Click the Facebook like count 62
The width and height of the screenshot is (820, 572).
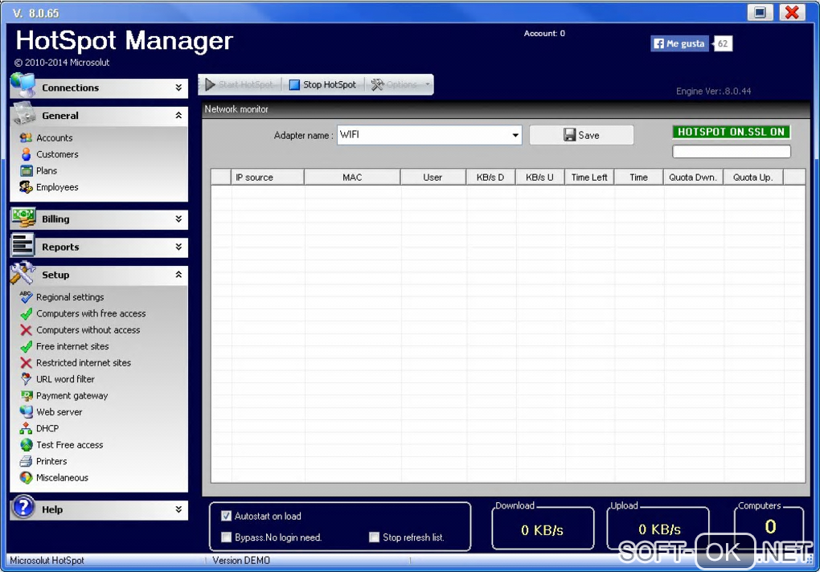pyautogui.click(x=723, y=44)
